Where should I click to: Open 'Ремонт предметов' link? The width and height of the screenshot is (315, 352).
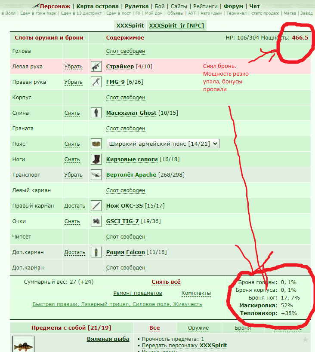coord(138,293)
